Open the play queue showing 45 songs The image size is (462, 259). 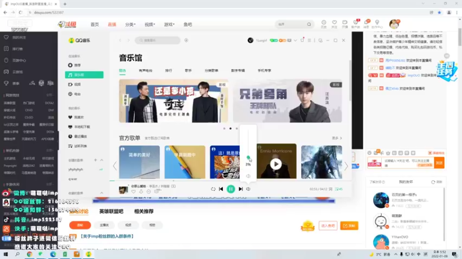click(x=338, y=189)
